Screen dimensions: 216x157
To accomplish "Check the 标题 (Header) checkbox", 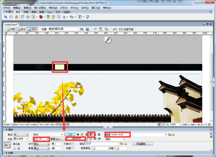I will (72, 148).
